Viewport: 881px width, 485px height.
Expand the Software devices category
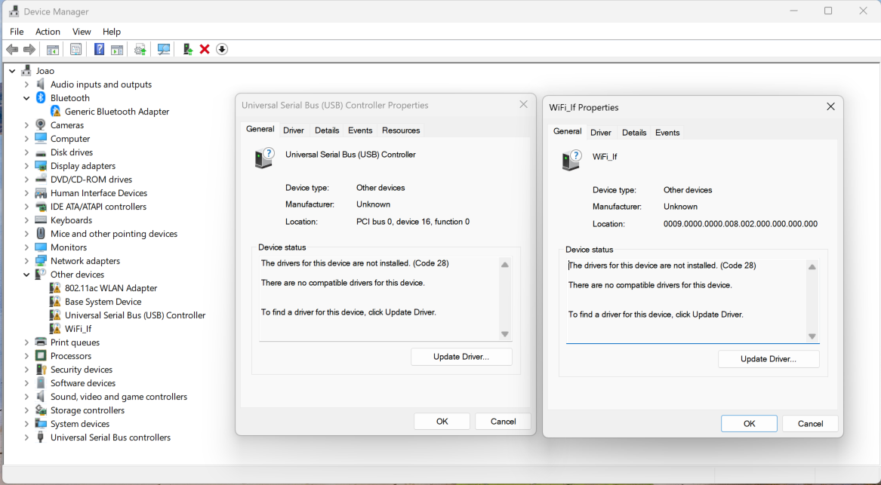26,383
